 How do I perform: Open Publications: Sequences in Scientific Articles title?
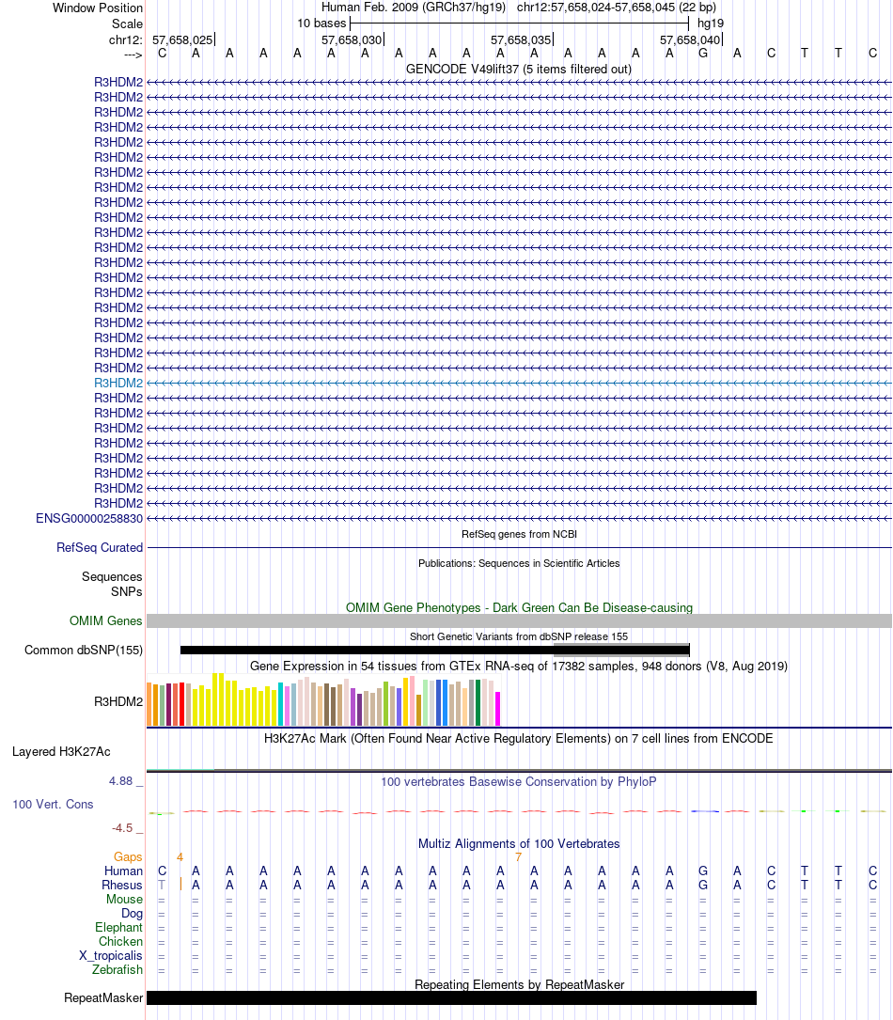[x=519, y=563]
